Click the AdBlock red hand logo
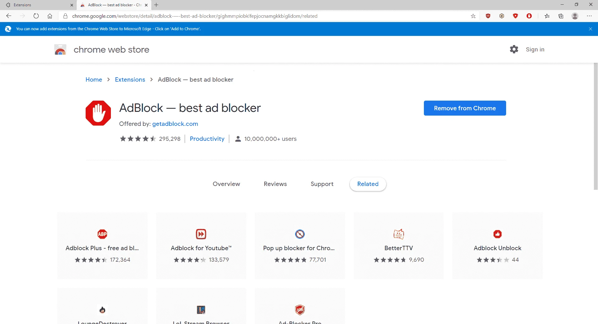The image size is (598, 324). pos(98,113)
